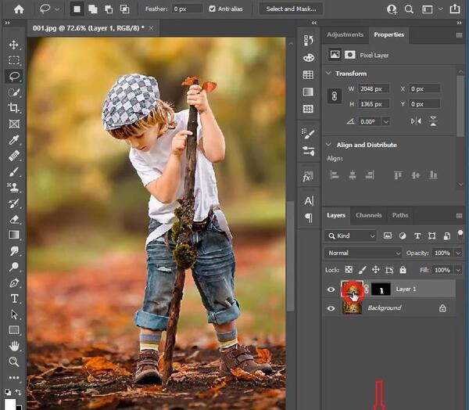The width and height of the screenshot is (469, 410).
Task: Select the Rectangle shape tool
Action: click(14, 330)
